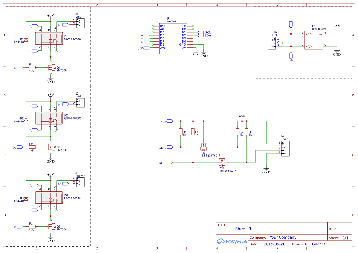Click the R4 1k resistor symbol
The height and width of the screenshot is (253, 358).
click(x=180, y=132)
